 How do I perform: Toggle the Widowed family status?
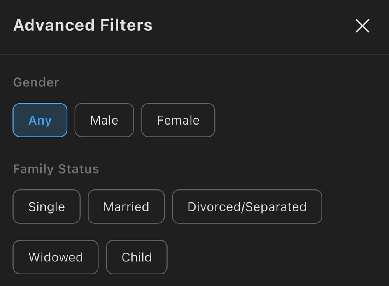click(56, 257)
